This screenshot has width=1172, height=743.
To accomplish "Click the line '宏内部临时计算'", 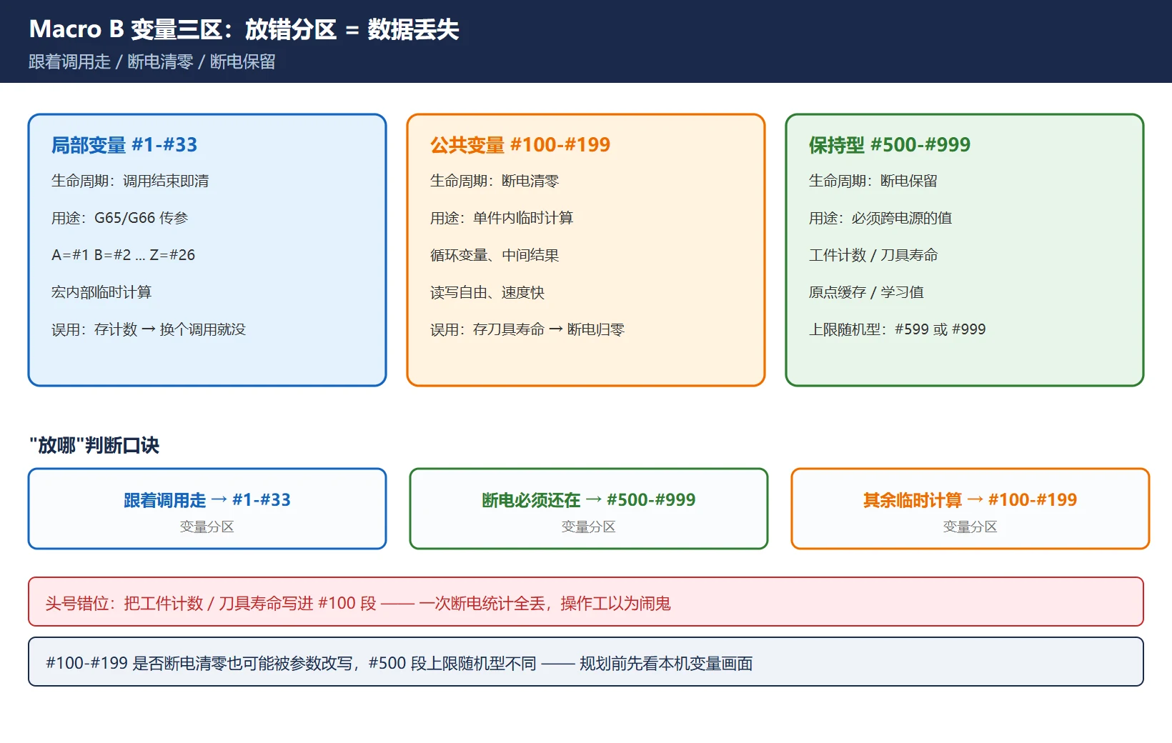I will click(x=101, y=292).
